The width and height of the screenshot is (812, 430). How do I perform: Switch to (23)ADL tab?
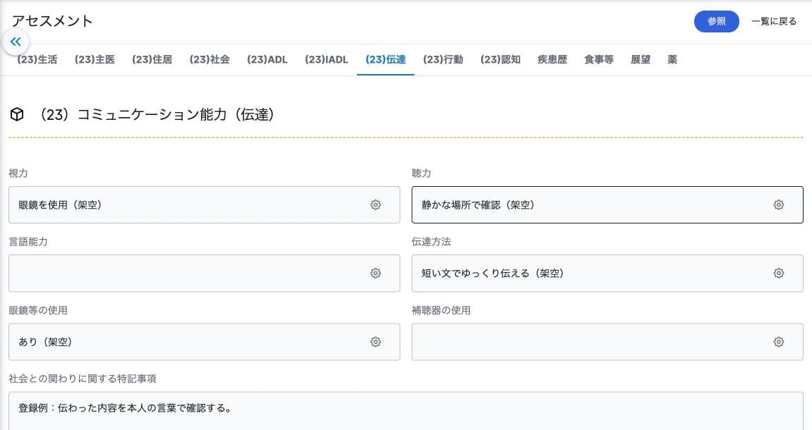(267, 59)
